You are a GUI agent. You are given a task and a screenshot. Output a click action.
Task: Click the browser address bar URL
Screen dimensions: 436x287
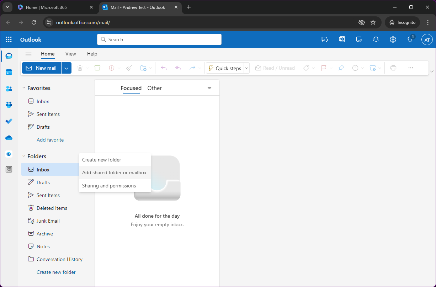pyautogui.click(x=83, y=22)
